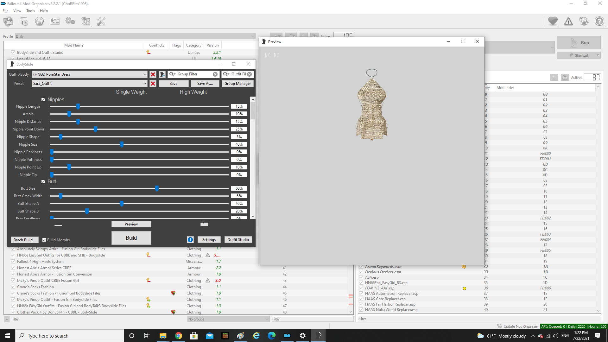Open Executables editor gears icon

click(x=70, y=22)
